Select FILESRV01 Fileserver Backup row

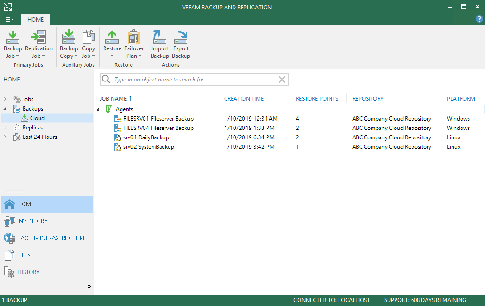158,118
